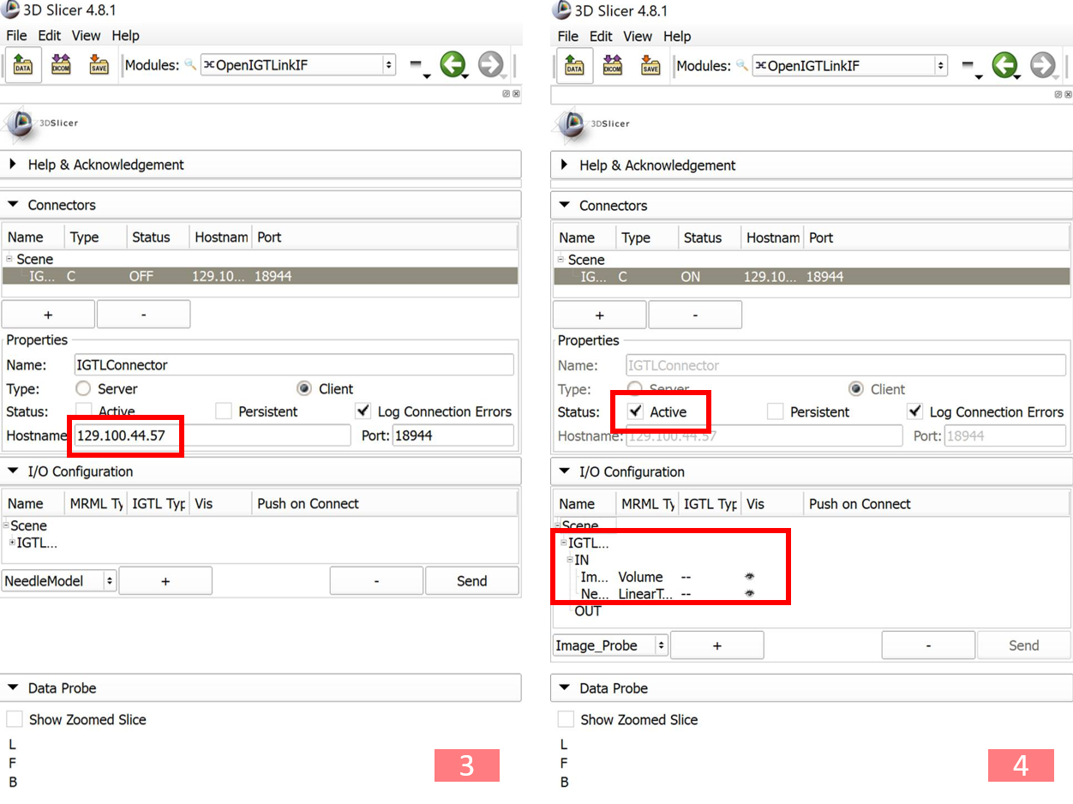
Task: Uncheck Log Connection Errors in left window
Action: [363, 411]
